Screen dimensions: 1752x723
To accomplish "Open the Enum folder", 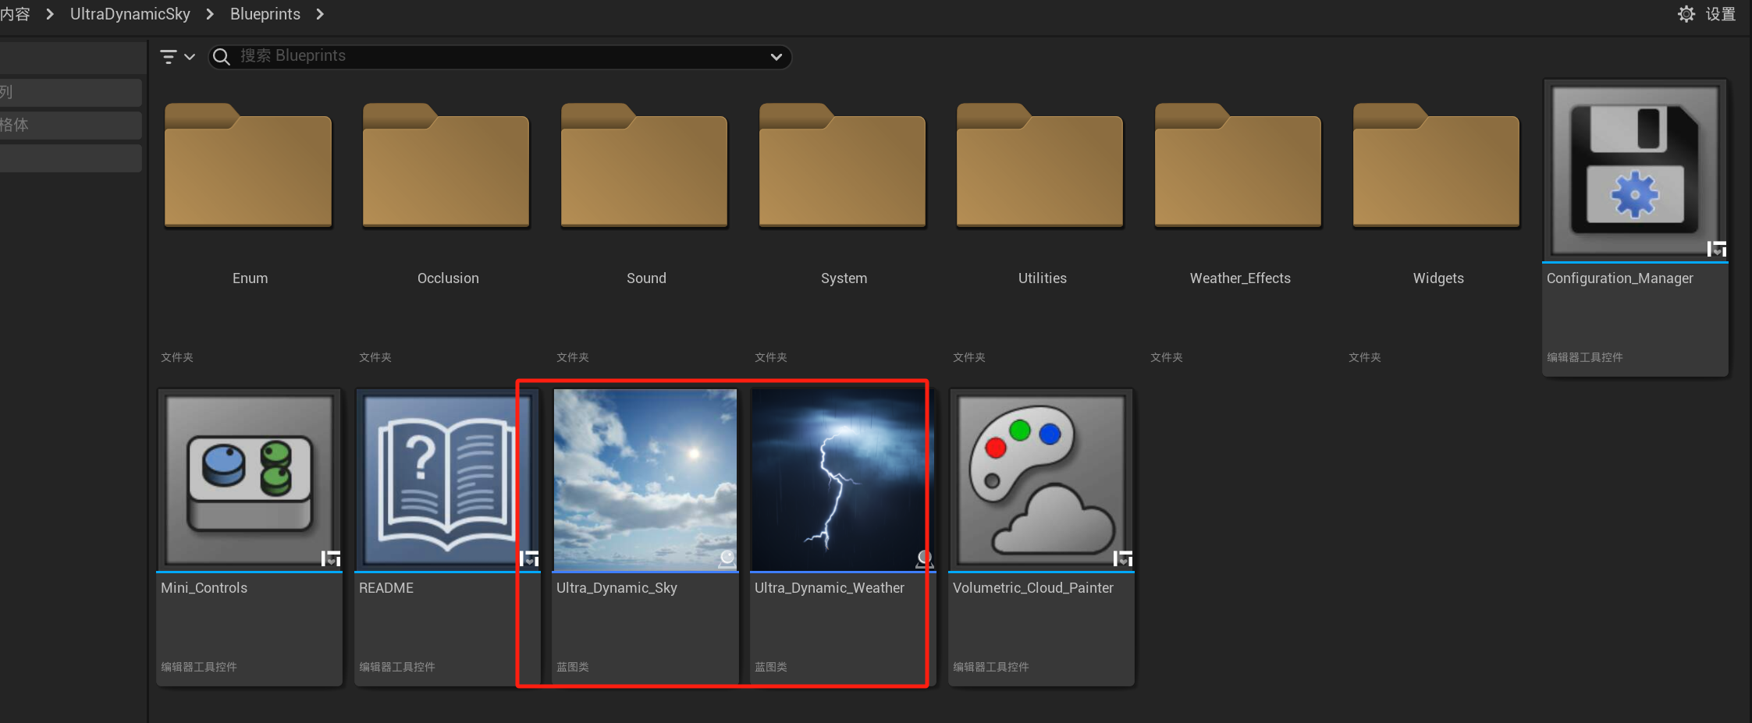I will (x=249, y=165).
